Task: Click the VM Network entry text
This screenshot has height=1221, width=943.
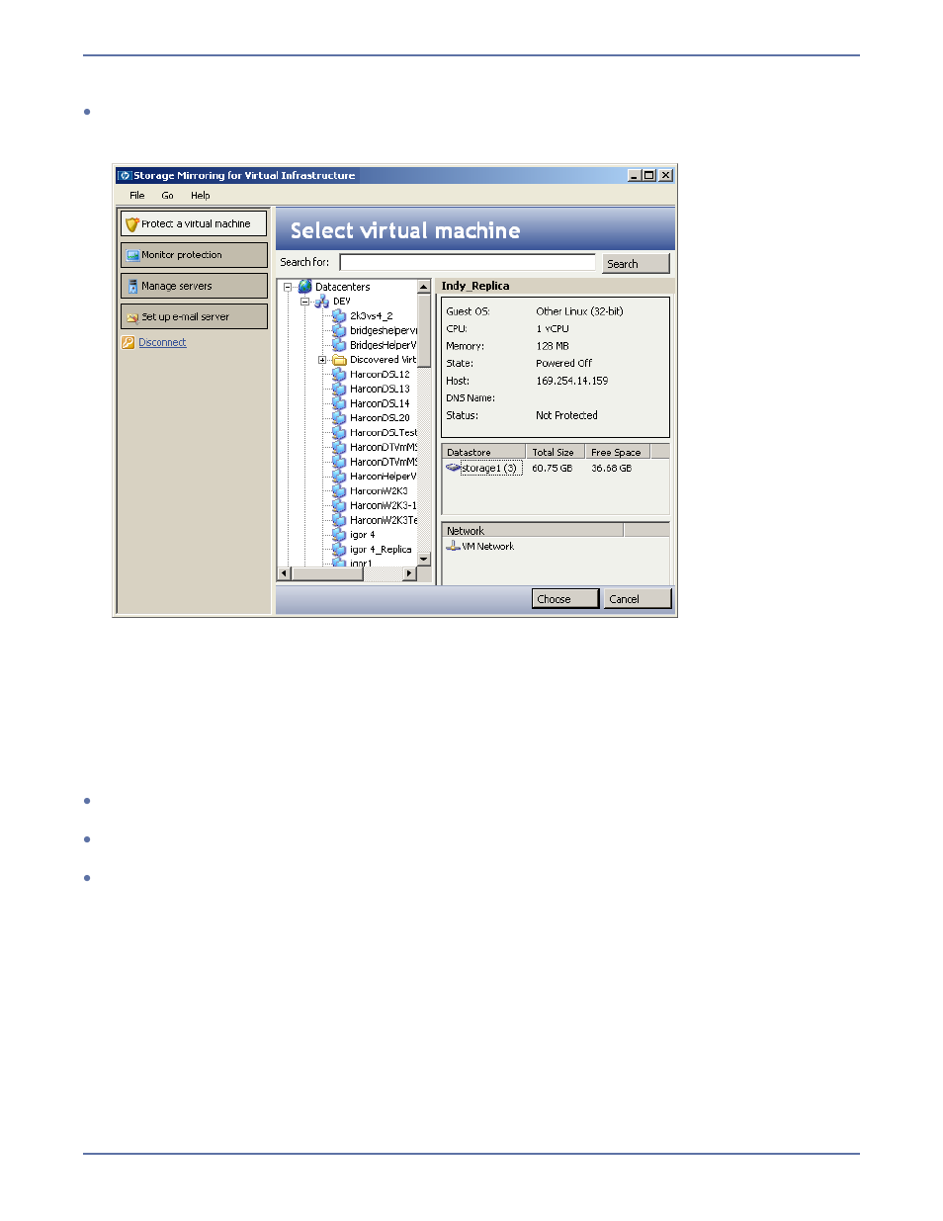Action: 488,547
